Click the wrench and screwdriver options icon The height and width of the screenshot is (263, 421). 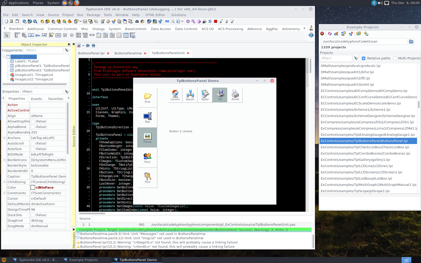tap(173, 21)
